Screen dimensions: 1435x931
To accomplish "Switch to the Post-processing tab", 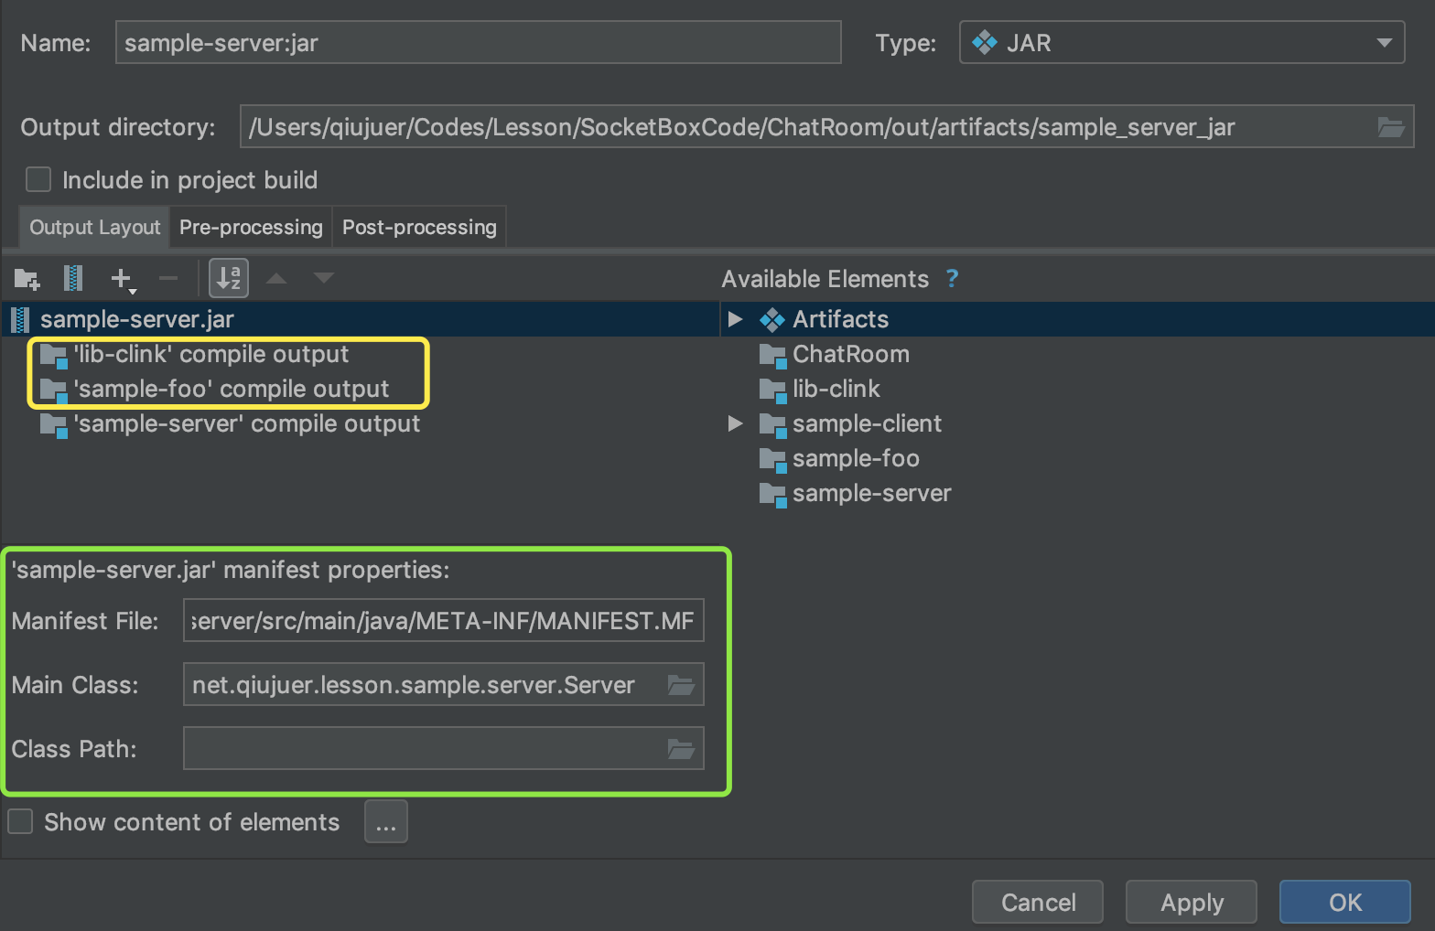I will [x=419, y=228].
